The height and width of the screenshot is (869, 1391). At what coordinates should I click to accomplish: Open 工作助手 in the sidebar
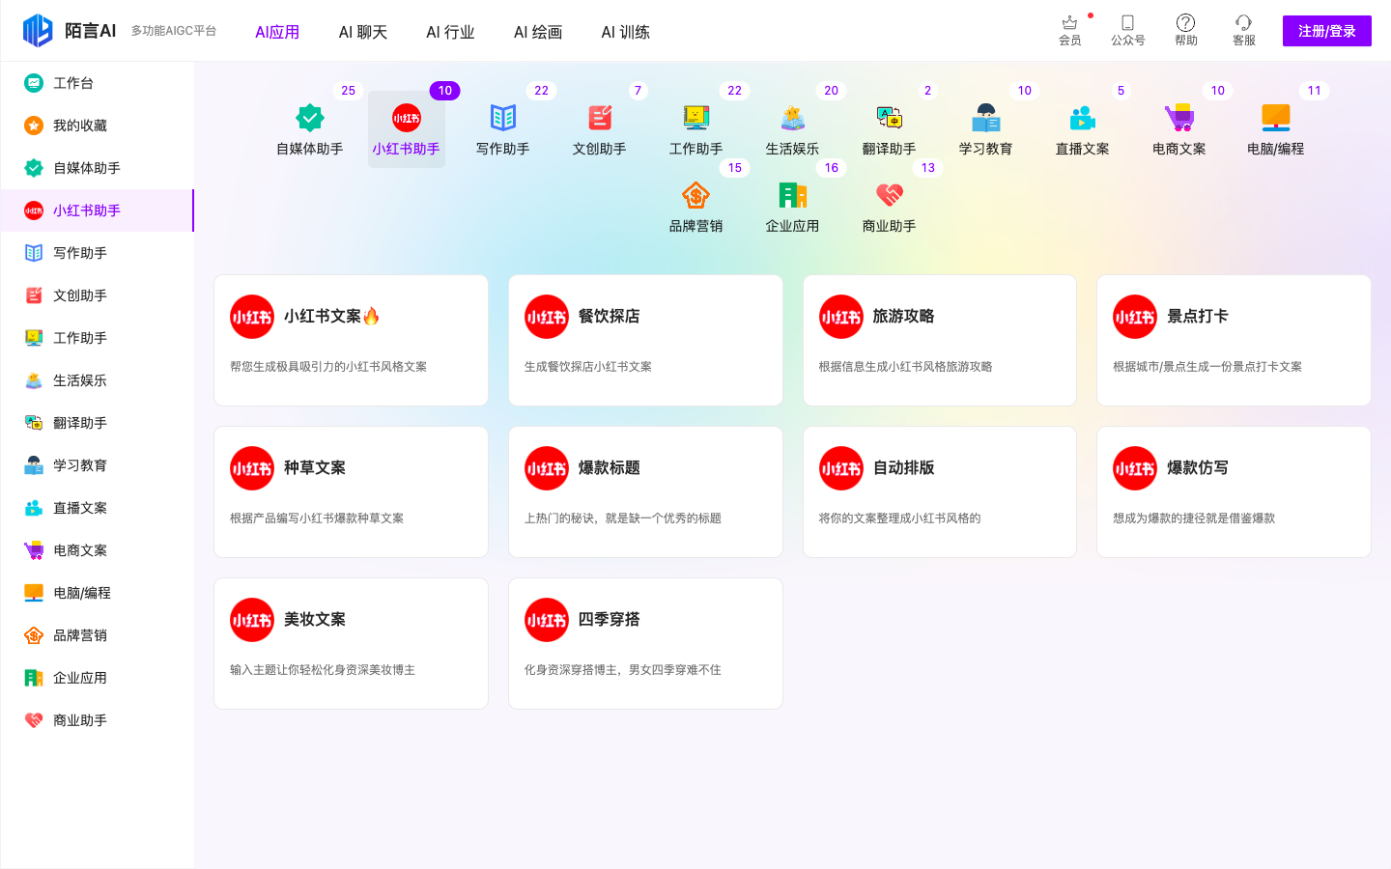pyautogui.click(x=97, y=338)
